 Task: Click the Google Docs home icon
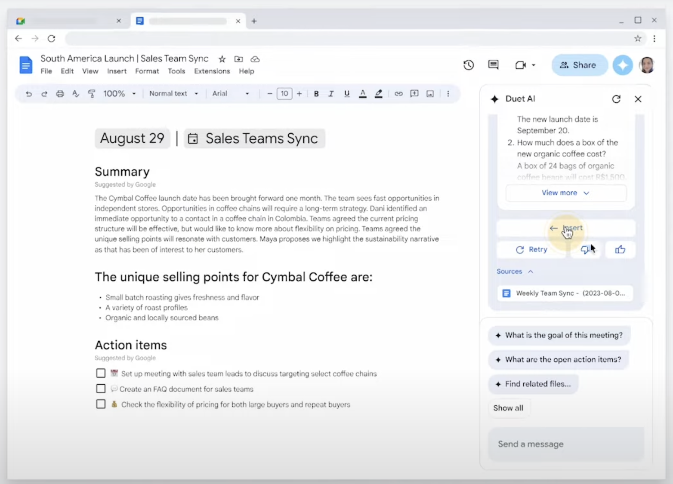tap(26, 65)
